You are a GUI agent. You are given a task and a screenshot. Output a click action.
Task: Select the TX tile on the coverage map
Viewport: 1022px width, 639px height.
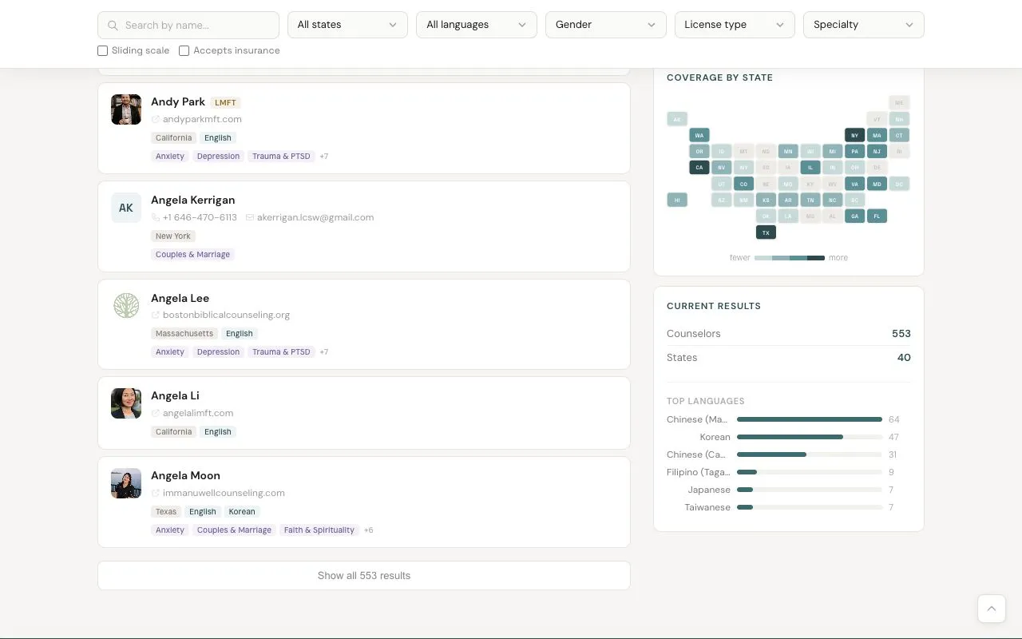point(766,232)
